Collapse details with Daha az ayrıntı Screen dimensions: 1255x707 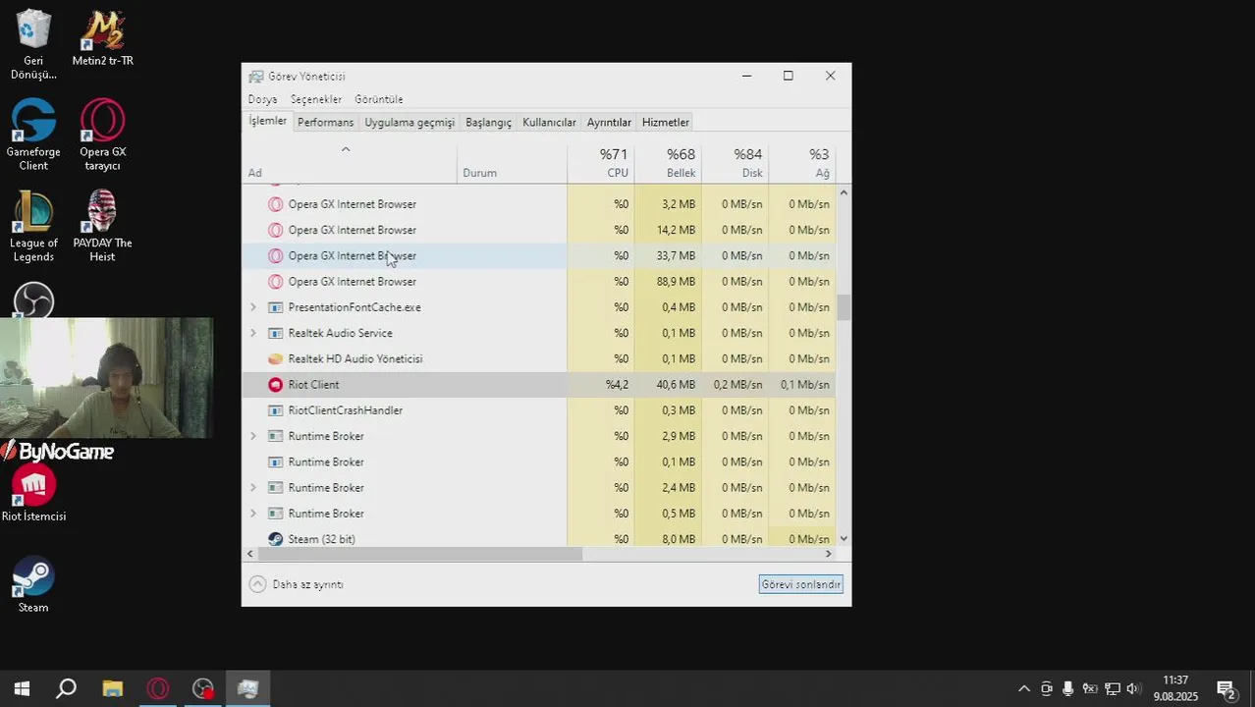coord(297,584)
